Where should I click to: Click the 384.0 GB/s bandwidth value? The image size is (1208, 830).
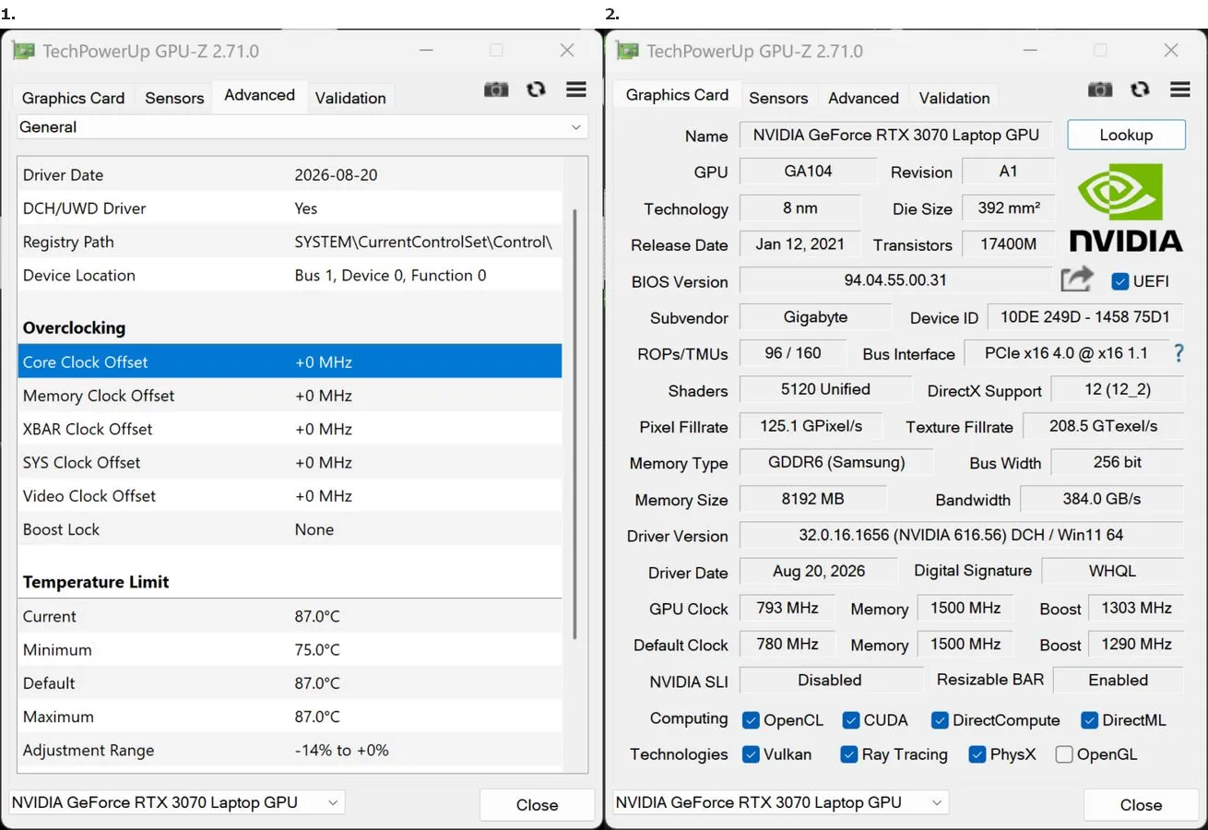pyautogui.click(x=1102, y=499)
